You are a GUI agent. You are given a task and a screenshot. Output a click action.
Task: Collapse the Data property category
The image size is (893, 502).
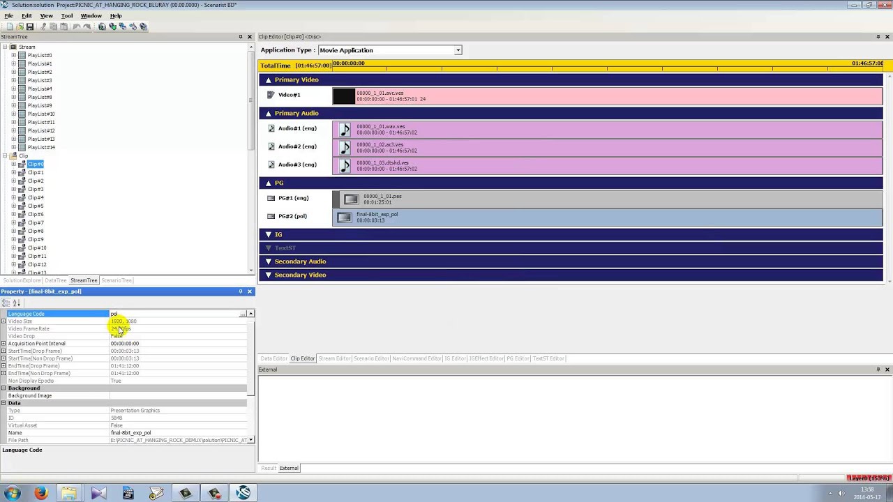pos(3,403)
